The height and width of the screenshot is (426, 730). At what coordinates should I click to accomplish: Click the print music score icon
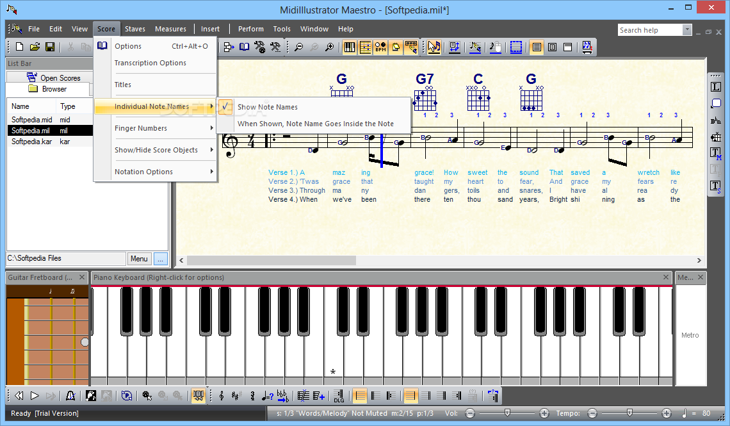(587, 47)
